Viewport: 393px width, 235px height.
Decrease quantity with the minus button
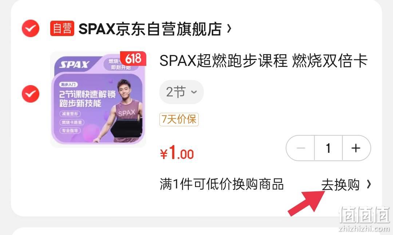point(301,148)
